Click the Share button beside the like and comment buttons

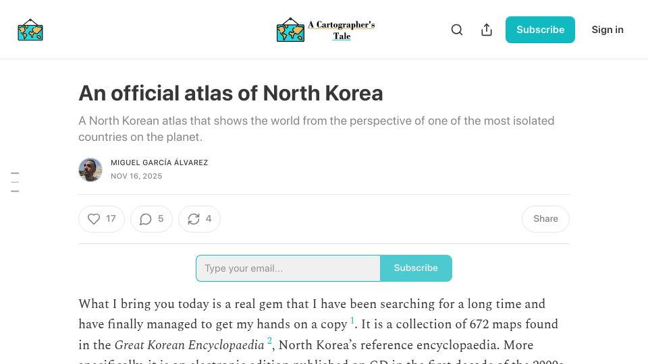coord(545,218)
